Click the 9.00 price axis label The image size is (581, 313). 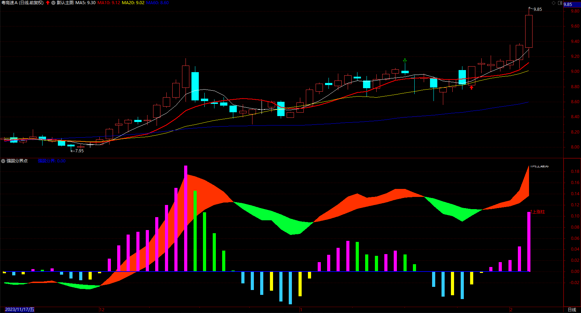[575, 71]
